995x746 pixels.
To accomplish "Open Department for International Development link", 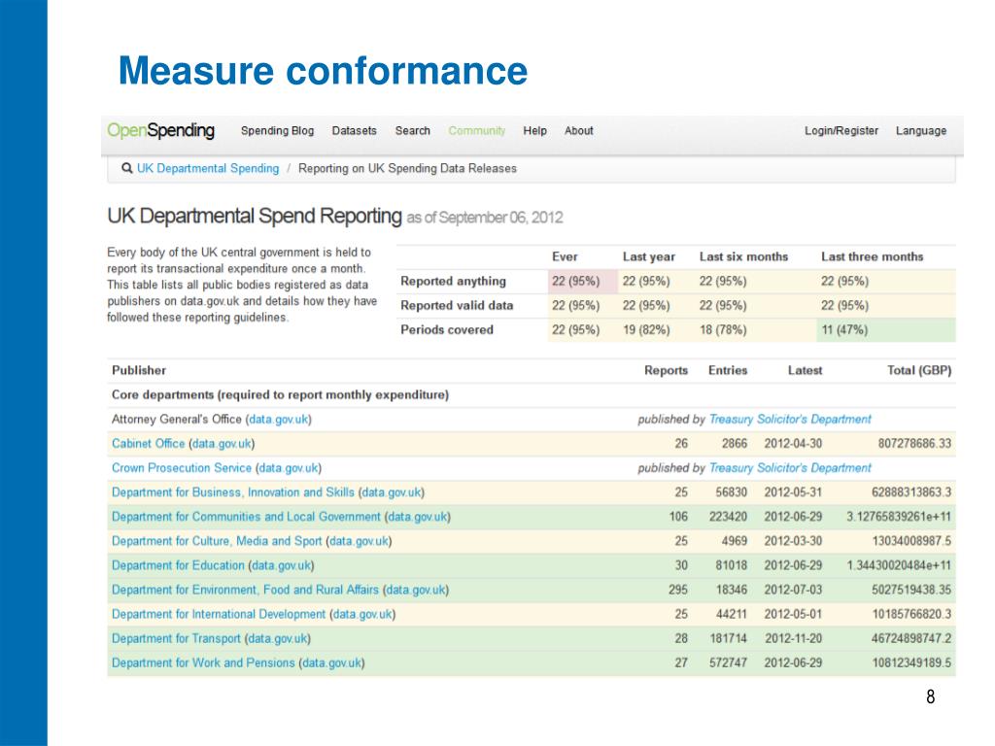I will [x=219, y=614].
